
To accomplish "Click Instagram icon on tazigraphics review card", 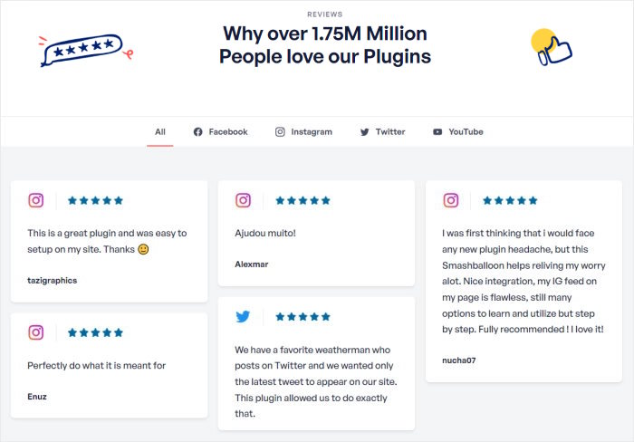I will click(36, 200).
